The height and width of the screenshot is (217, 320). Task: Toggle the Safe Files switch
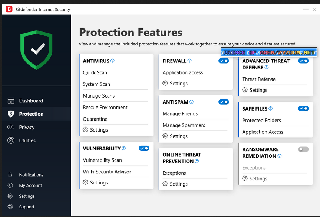(303, 108)
